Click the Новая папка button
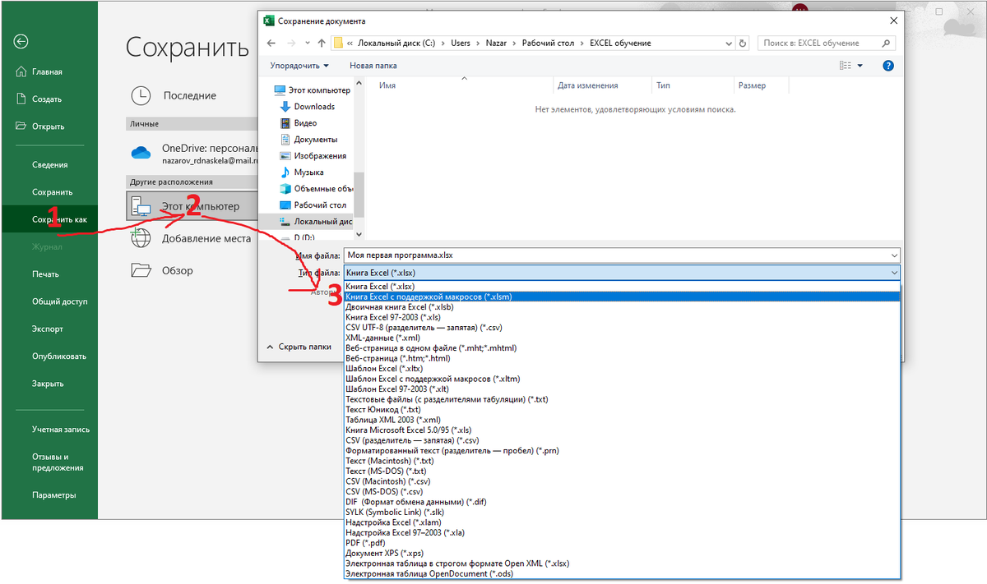This screenshot has width=987, height=584. [373, 66]
